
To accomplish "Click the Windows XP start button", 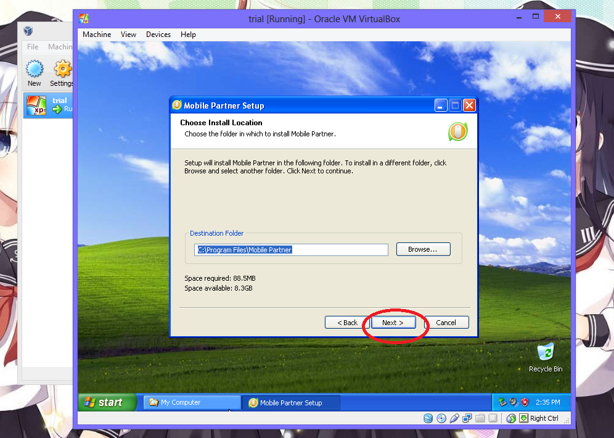I will click(107, 402).
